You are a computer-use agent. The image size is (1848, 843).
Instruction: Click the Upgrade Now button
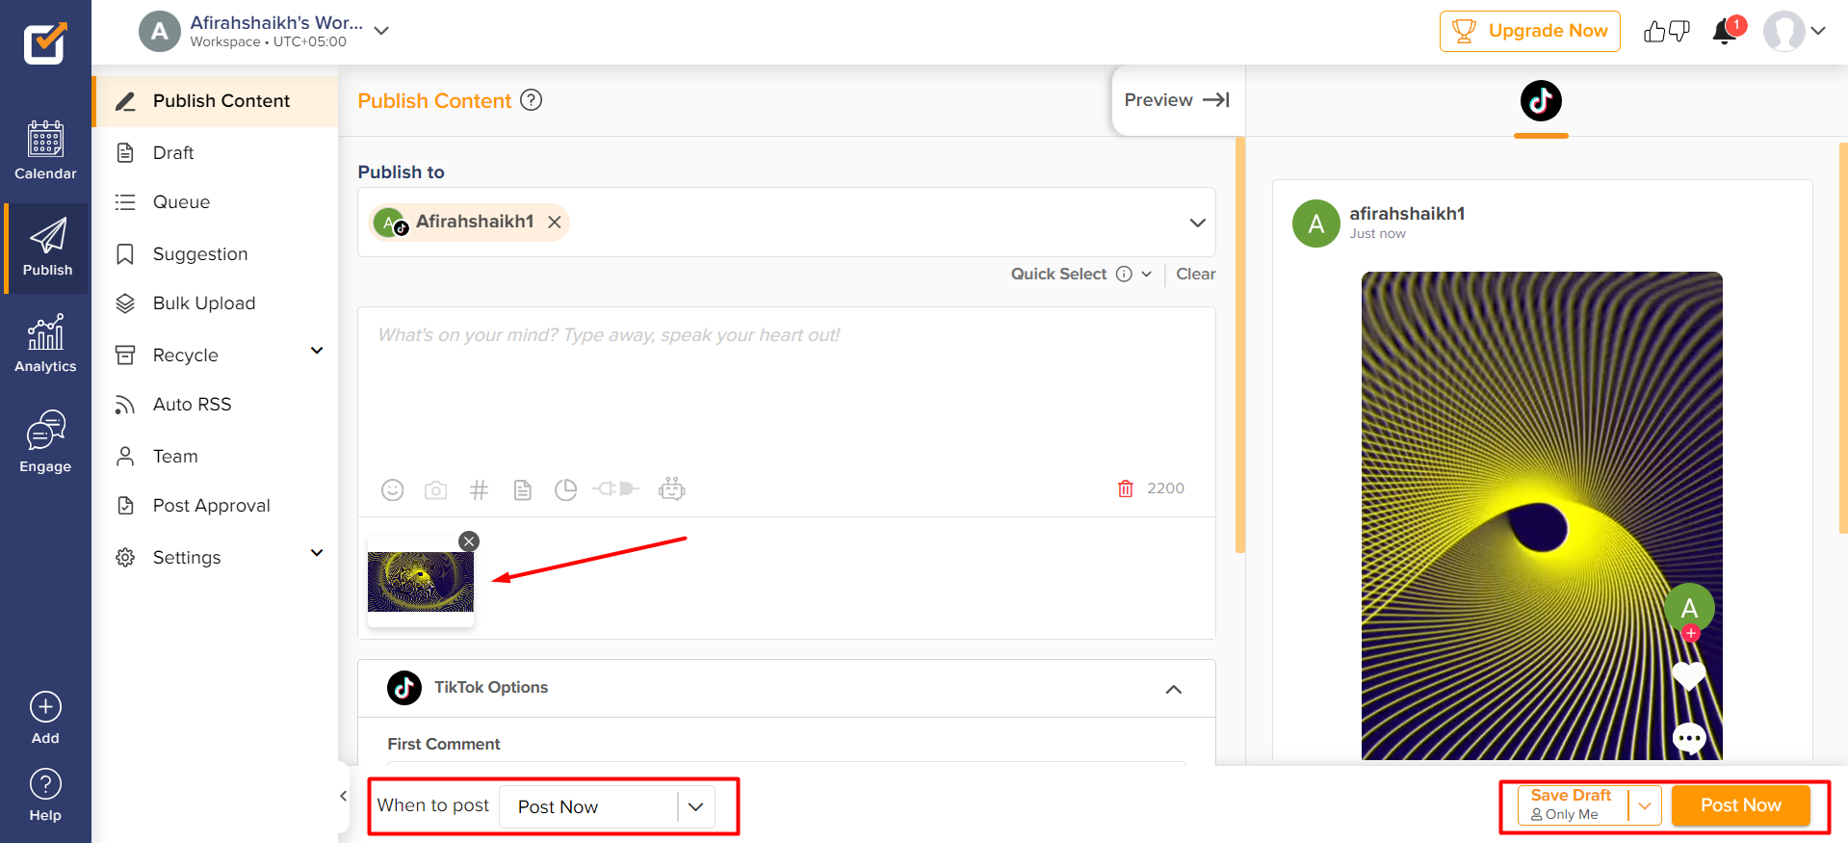(x=1529, y=31)
